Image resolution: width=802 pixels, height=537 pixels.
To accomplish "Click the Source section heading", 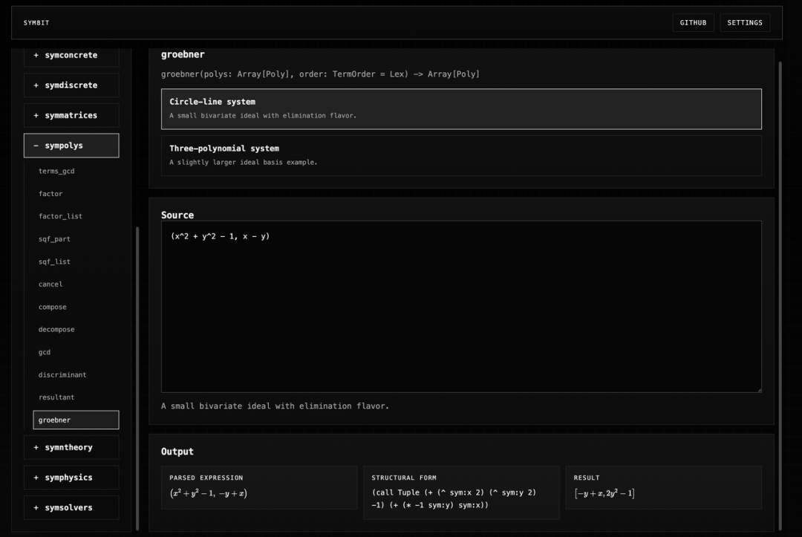I will tap(177, 215).
